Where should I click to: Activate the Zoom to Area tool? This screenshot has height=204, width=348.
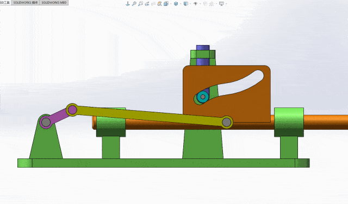(x=140, y=4)
